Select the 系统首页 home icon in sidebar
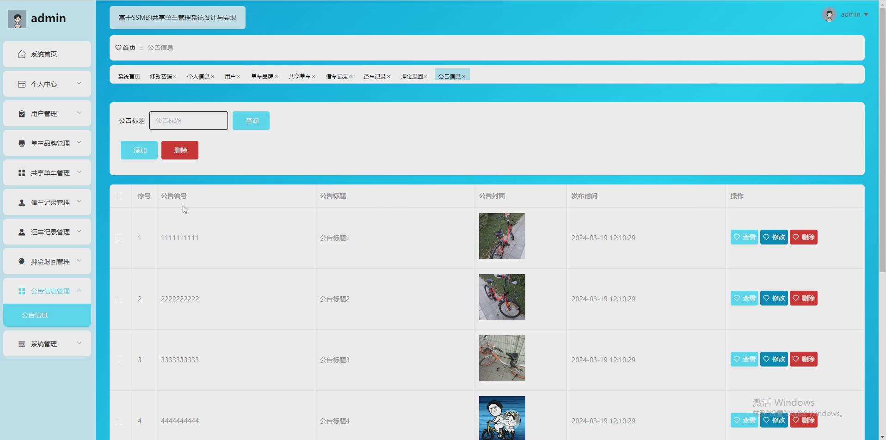This screenshot has height=440, width=886. click(x=21, y=54)
